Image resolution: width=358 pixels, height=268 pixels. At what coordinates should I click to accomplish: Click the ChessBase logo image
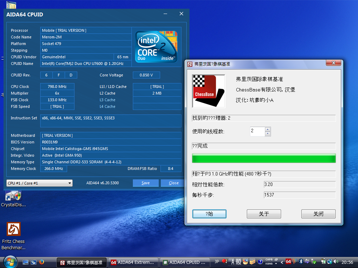(208, 91)
